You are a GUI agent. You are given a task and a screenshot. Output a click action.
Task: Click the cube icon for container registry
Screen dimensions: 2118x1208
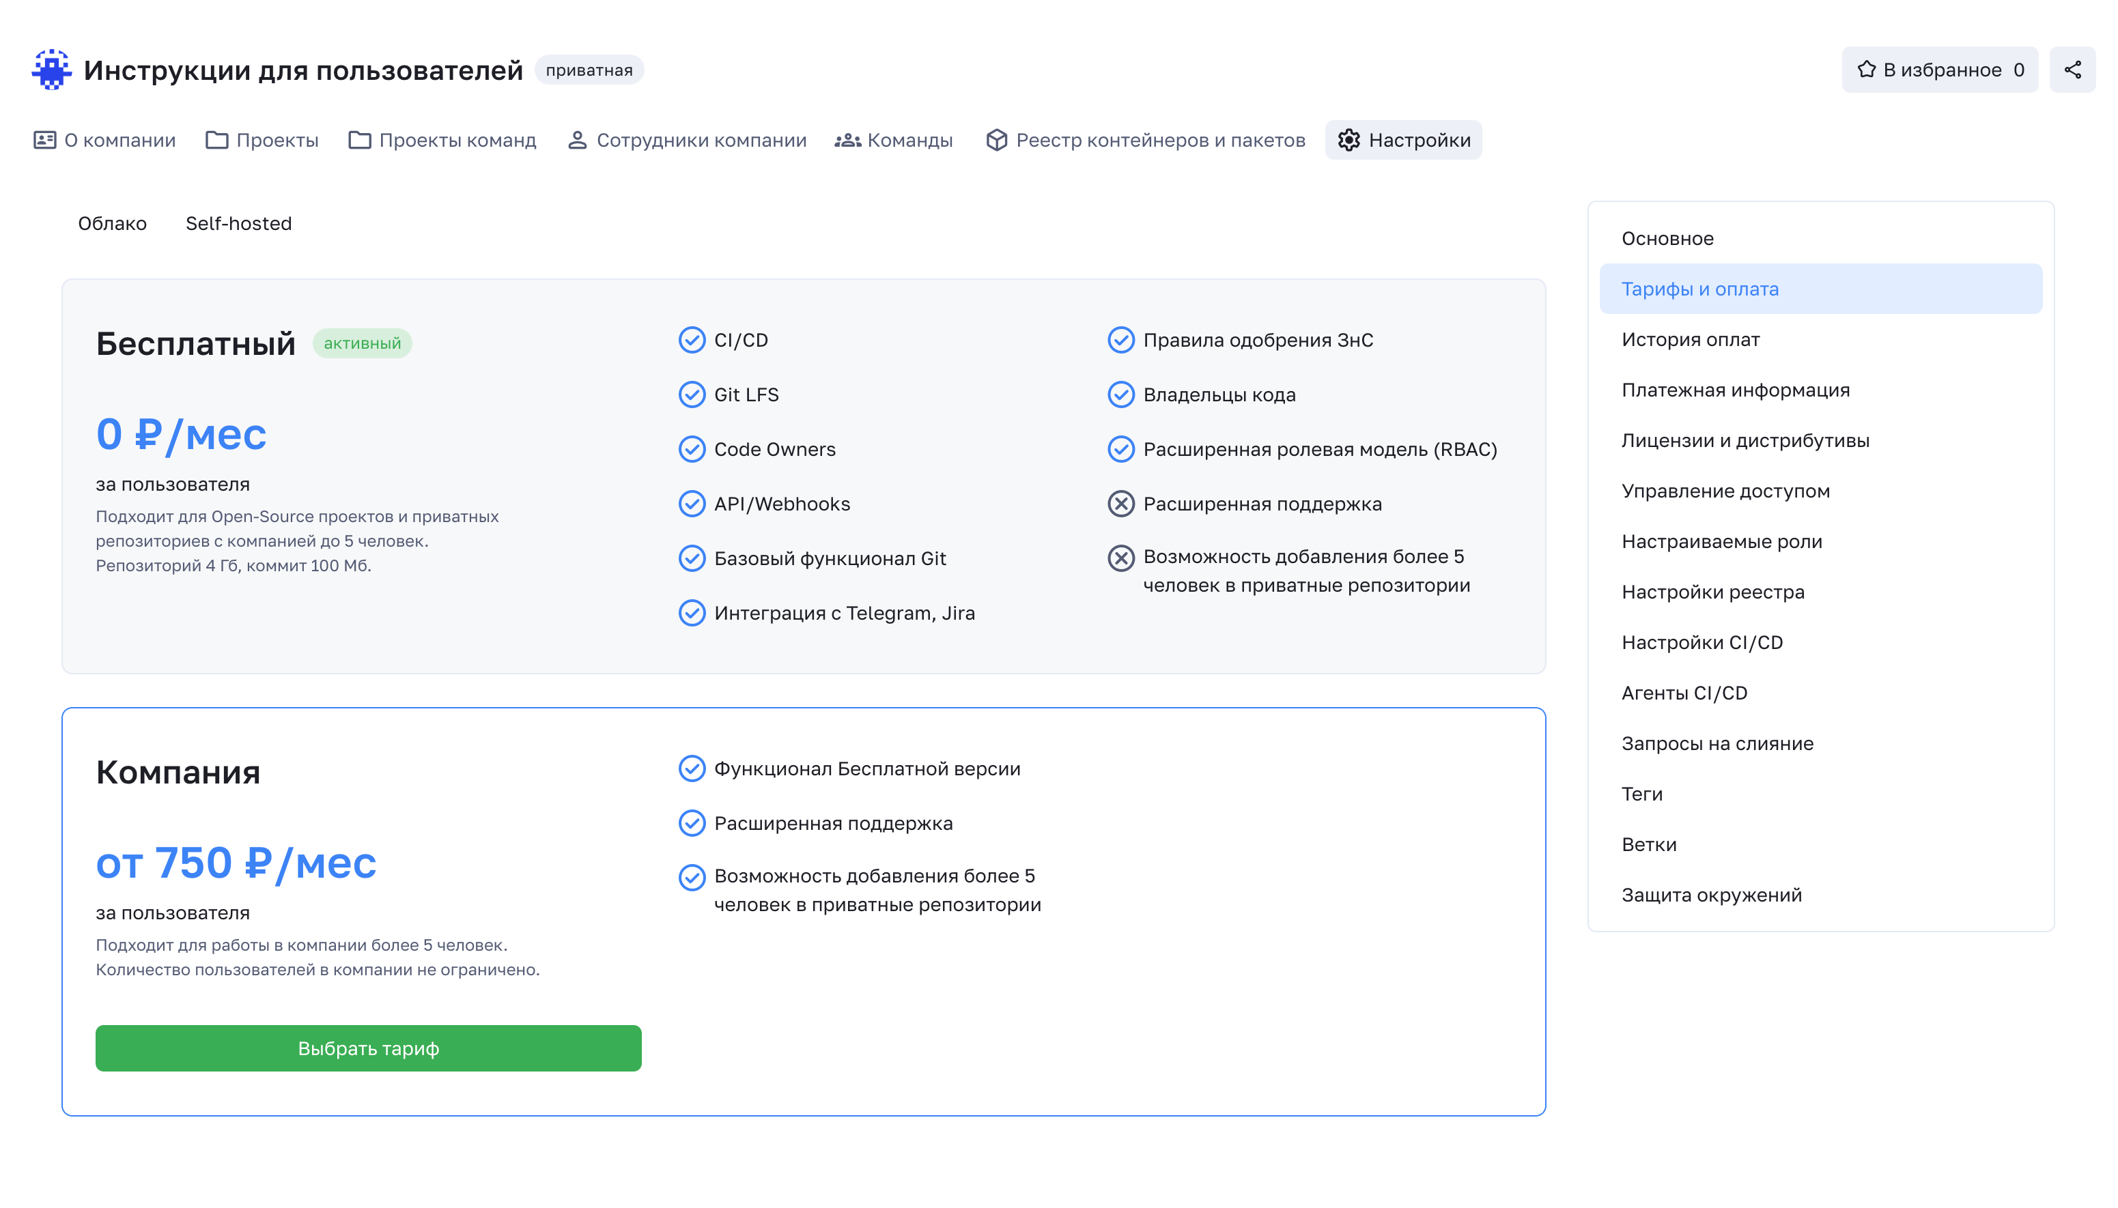pyautogui.click(x=996, y=140)
